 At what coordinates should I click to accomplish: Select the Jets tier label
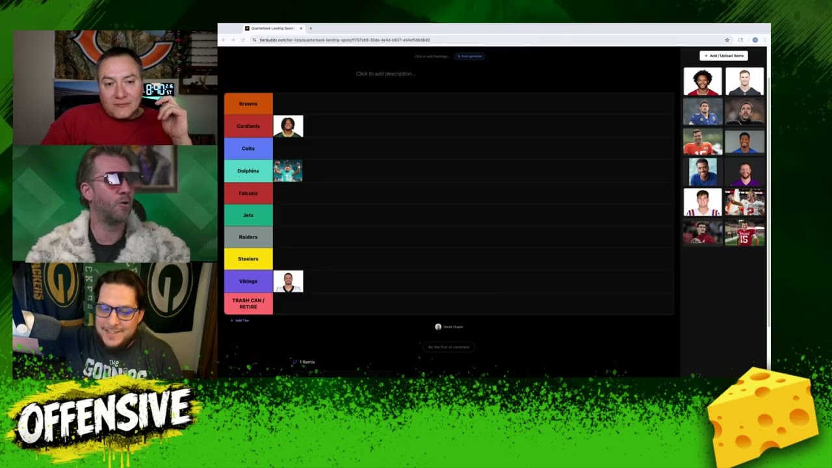pyautogui.click(x=248, y=215)
